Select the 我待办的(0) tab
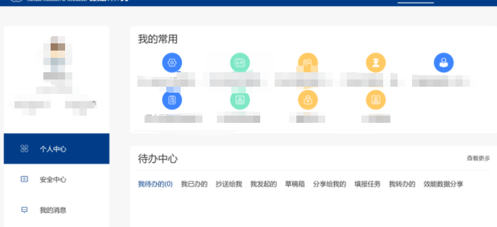 coord(155,184)
